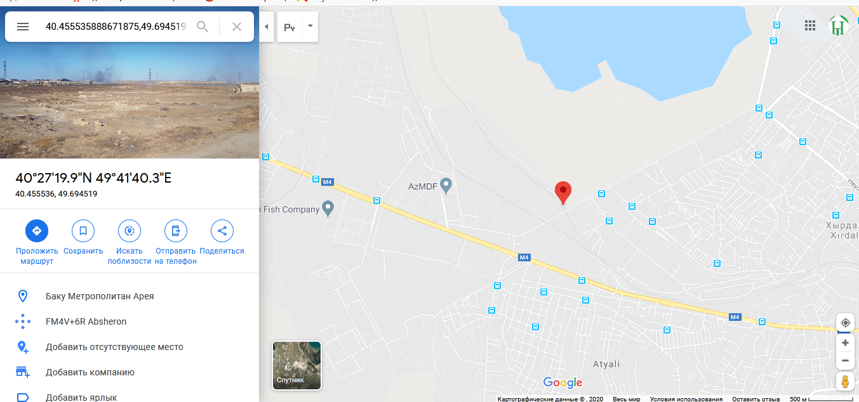Switch to Спутник satellite view

coord(296,365)
